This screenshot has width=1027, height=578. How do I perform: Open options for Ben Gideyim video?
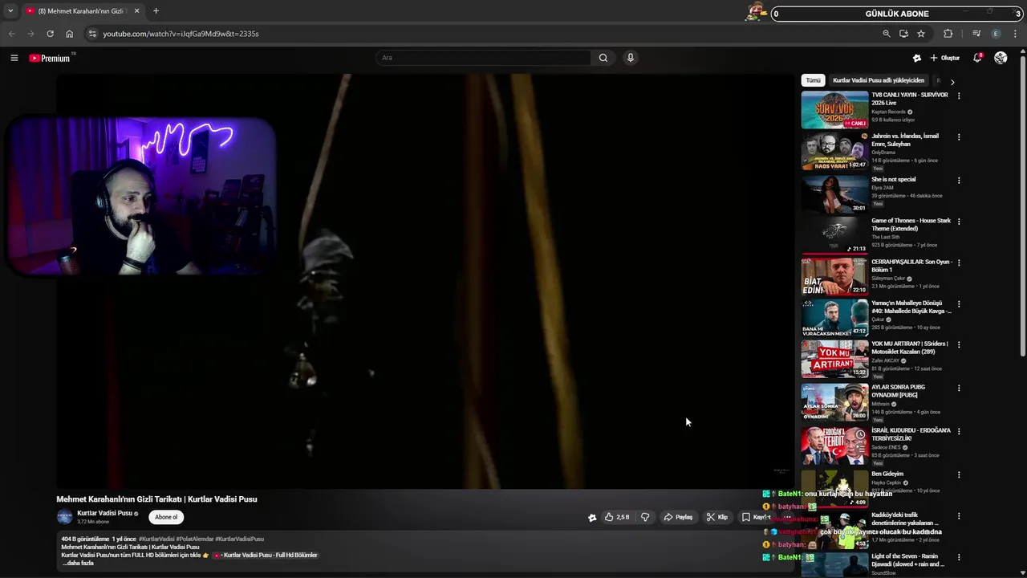click(959, 474)
